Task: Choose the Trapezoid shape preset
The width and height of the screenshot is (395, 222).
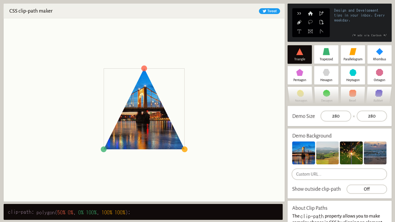Action: point(326,54)
